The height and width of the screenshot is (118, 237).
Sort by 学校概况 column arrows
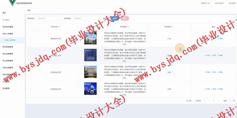128,27
